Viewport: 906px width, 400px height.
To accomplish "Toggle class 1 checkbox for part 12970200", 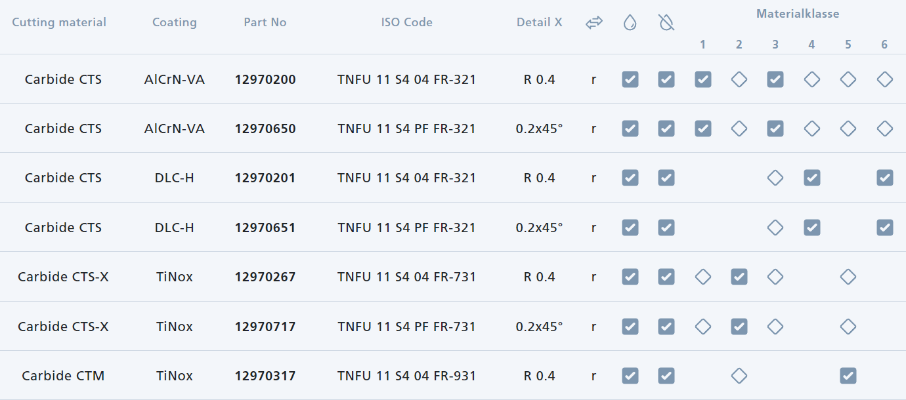I will pyautogui.click(x=702, y=79).
